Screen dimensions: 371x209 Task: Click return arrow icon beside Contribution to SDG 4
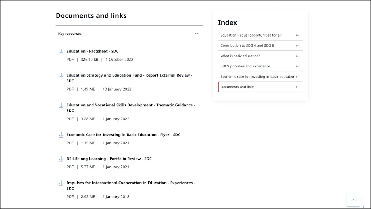(x=298, y=45)
